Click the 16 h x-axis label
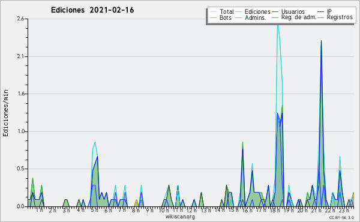This screenshot has width=360, height=222. (x=247, y=210)
